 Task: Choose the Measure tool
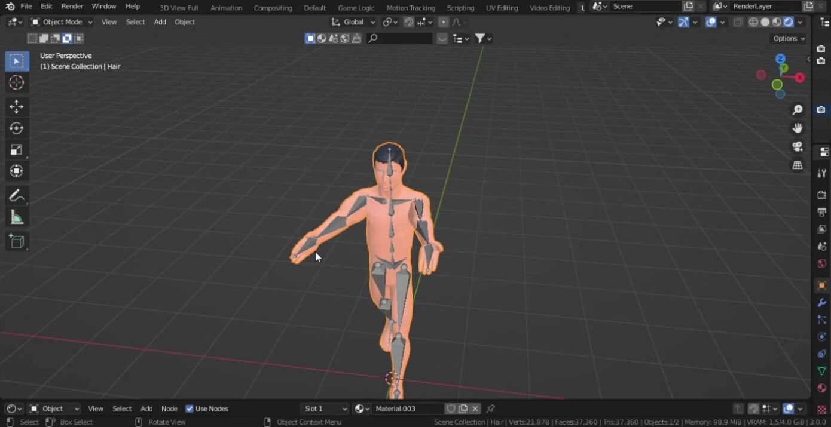click(16, 217)
